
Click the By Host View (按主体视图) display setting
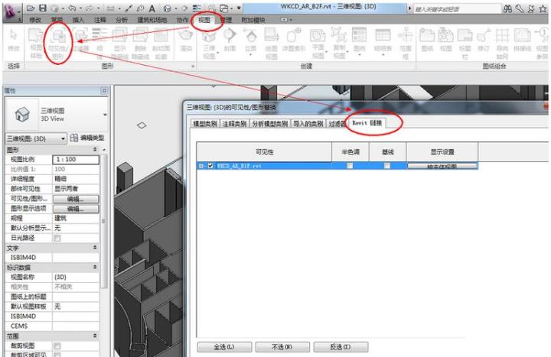coord(442,165)
